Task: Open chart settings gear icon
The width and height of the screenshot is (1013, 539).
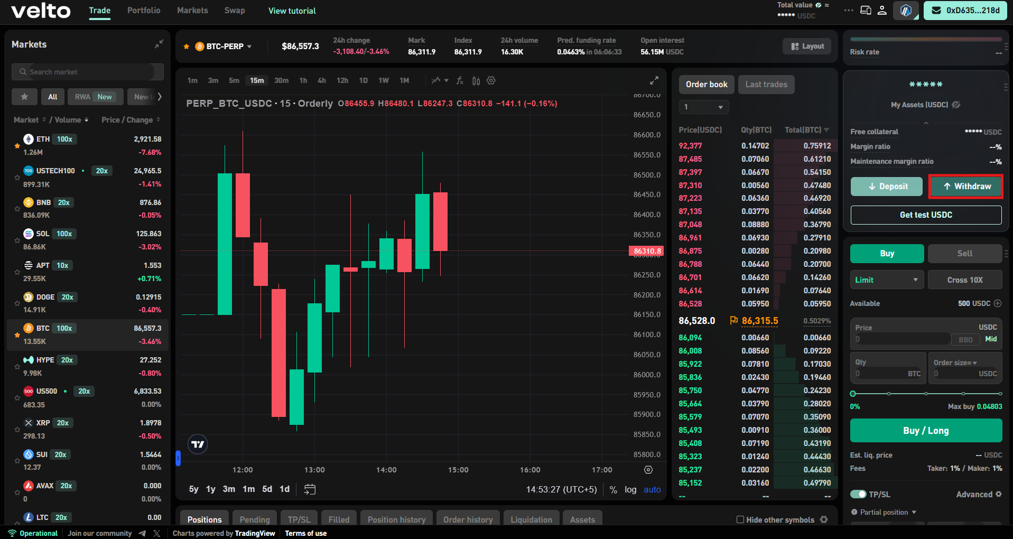Action: pos(491,80)
